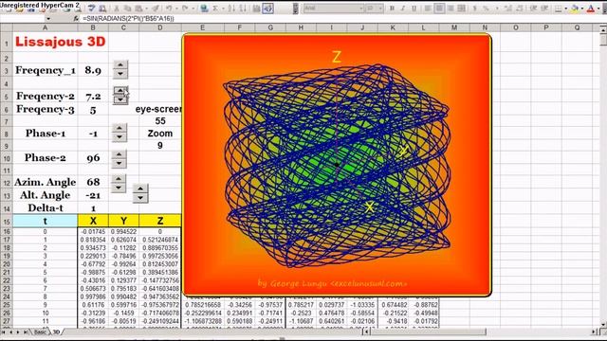Click the Copy icon in toolbar
This screenshot has width=607, height=341.
[x=127, y=9]
